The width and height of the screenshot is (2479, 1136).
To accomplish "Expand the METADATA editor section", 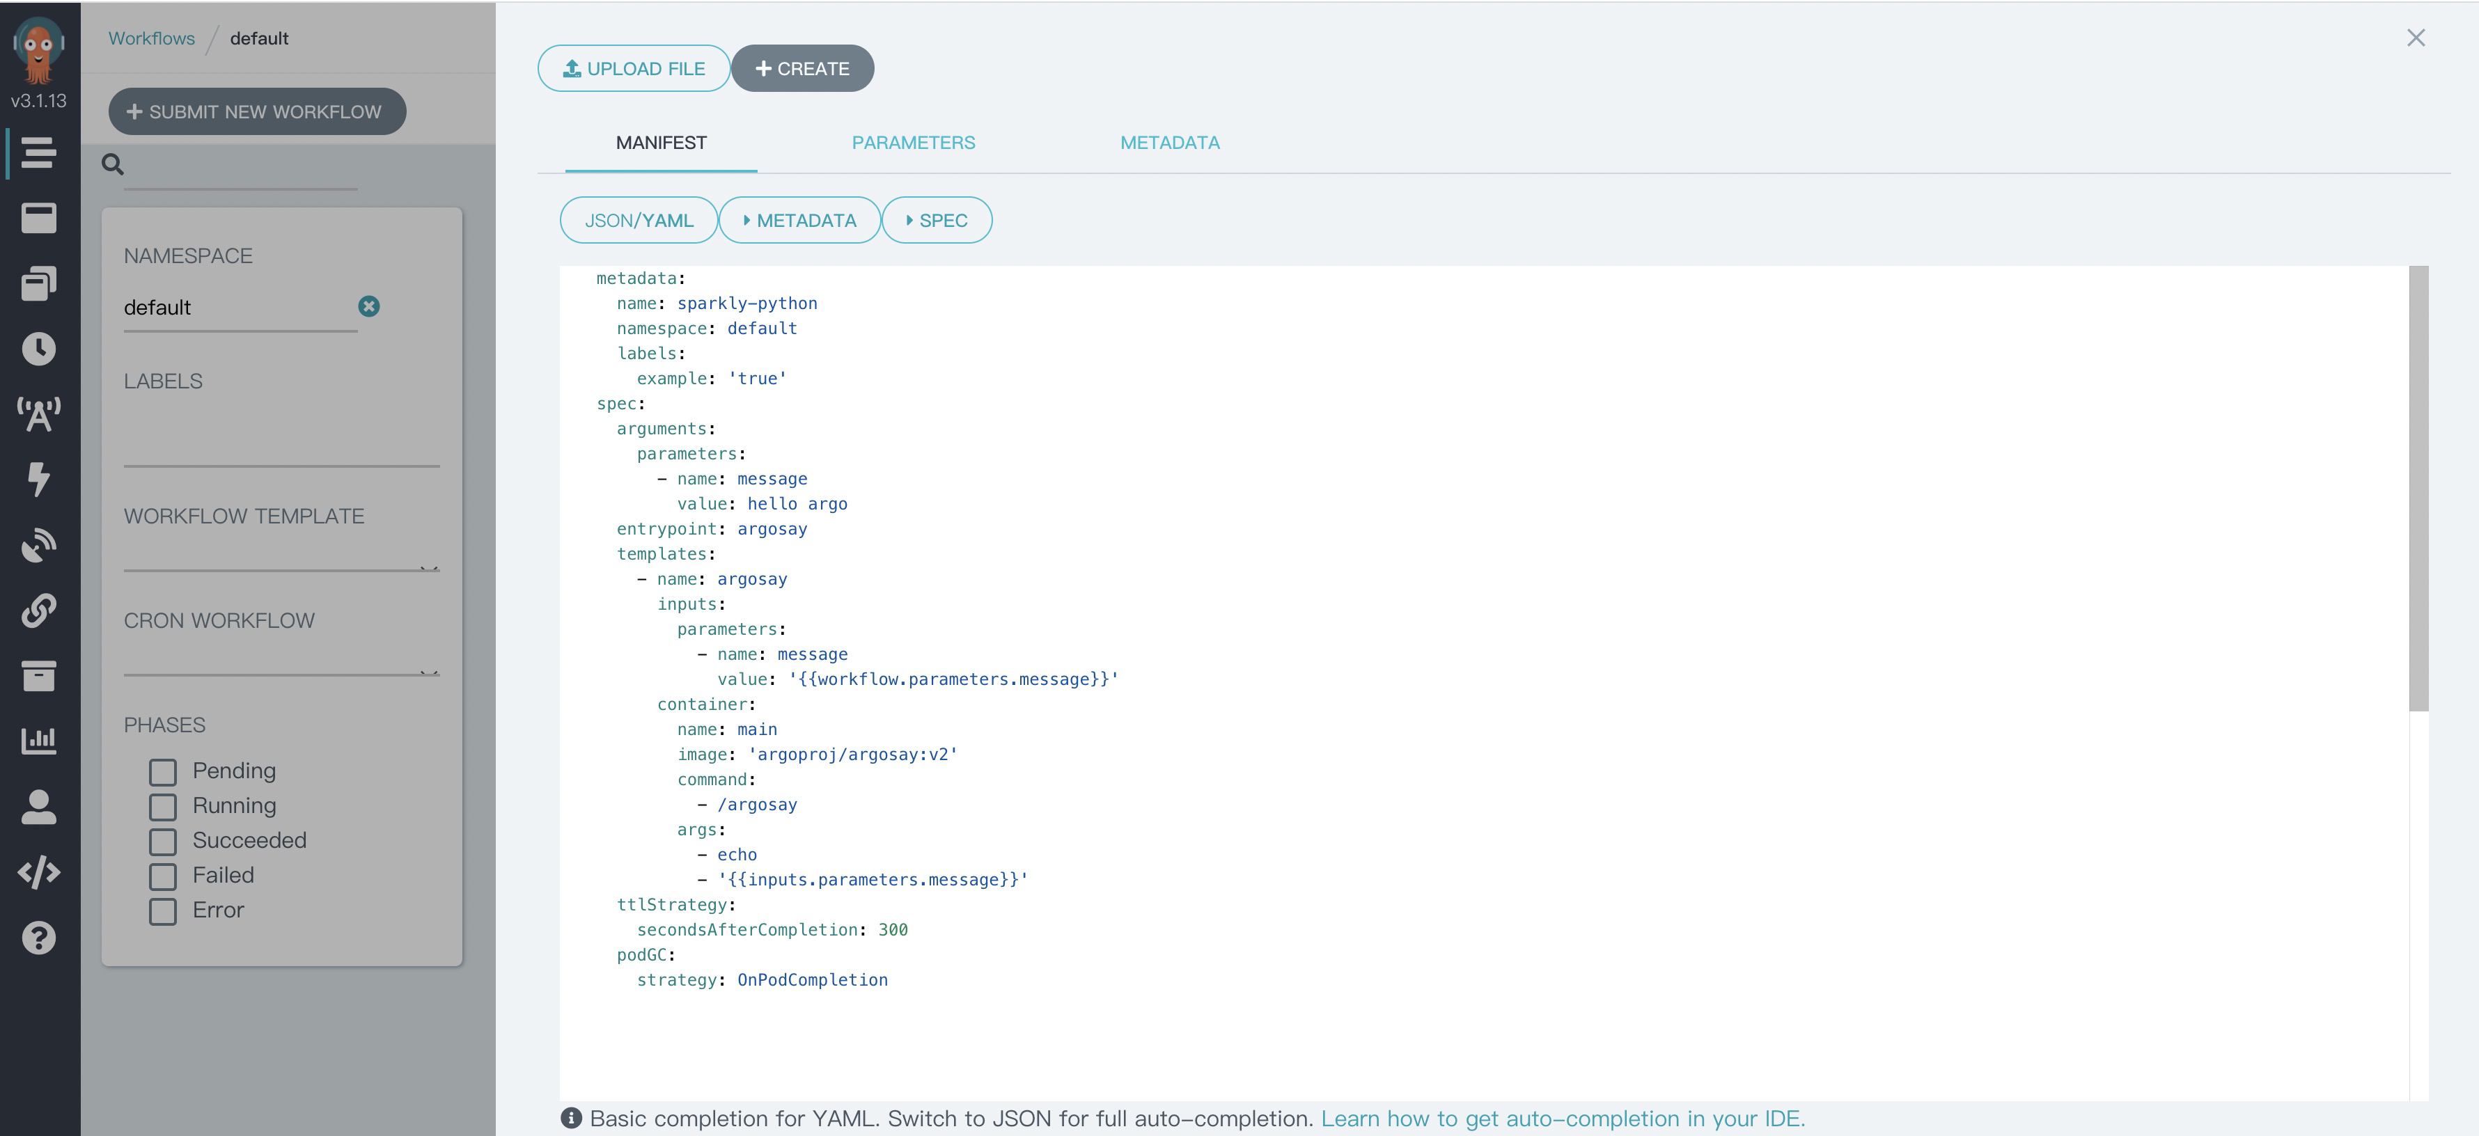I will tap(799, 220).
